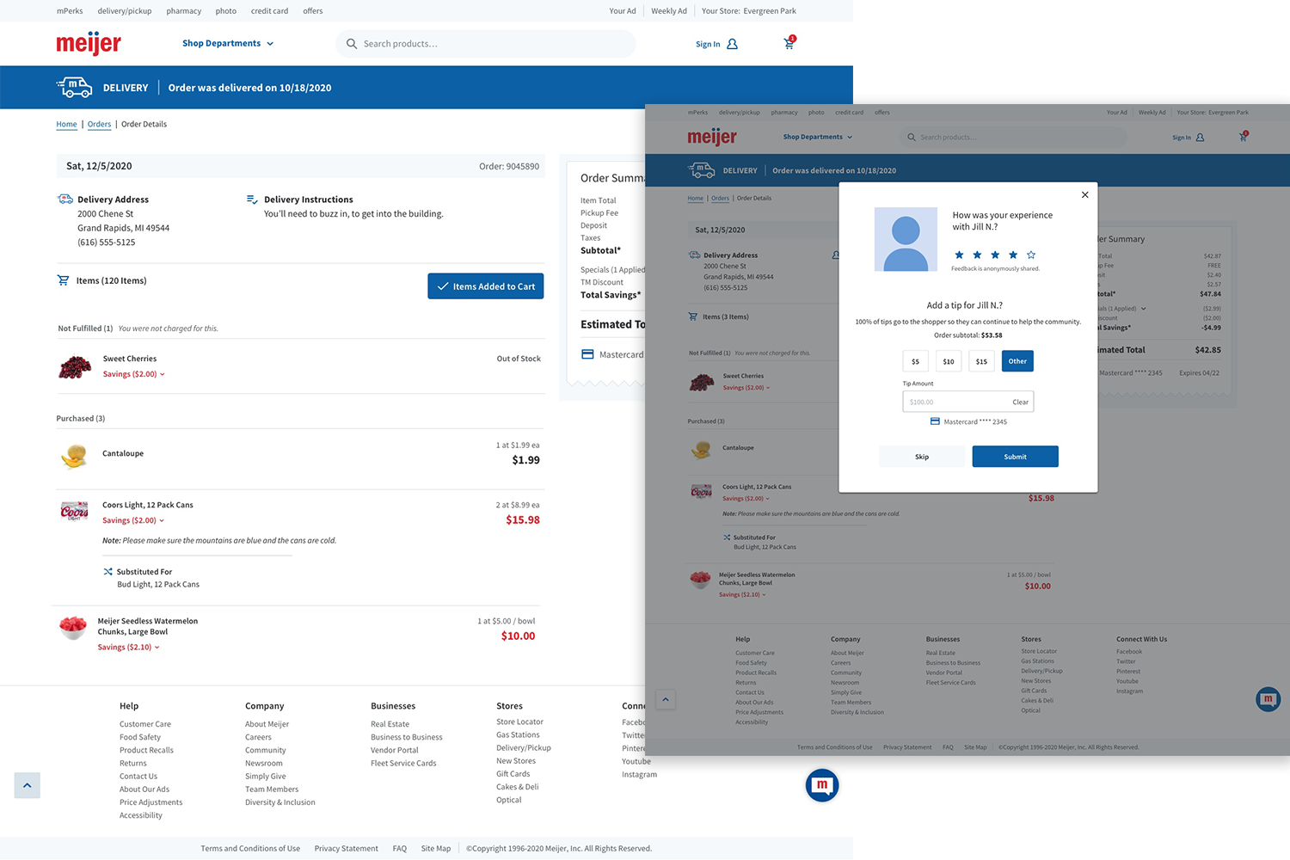Image resolution: width=1290 pixels, height=860 pixels.
Task: Click the shopper avatar image in dialog
Action: point(906,239)
